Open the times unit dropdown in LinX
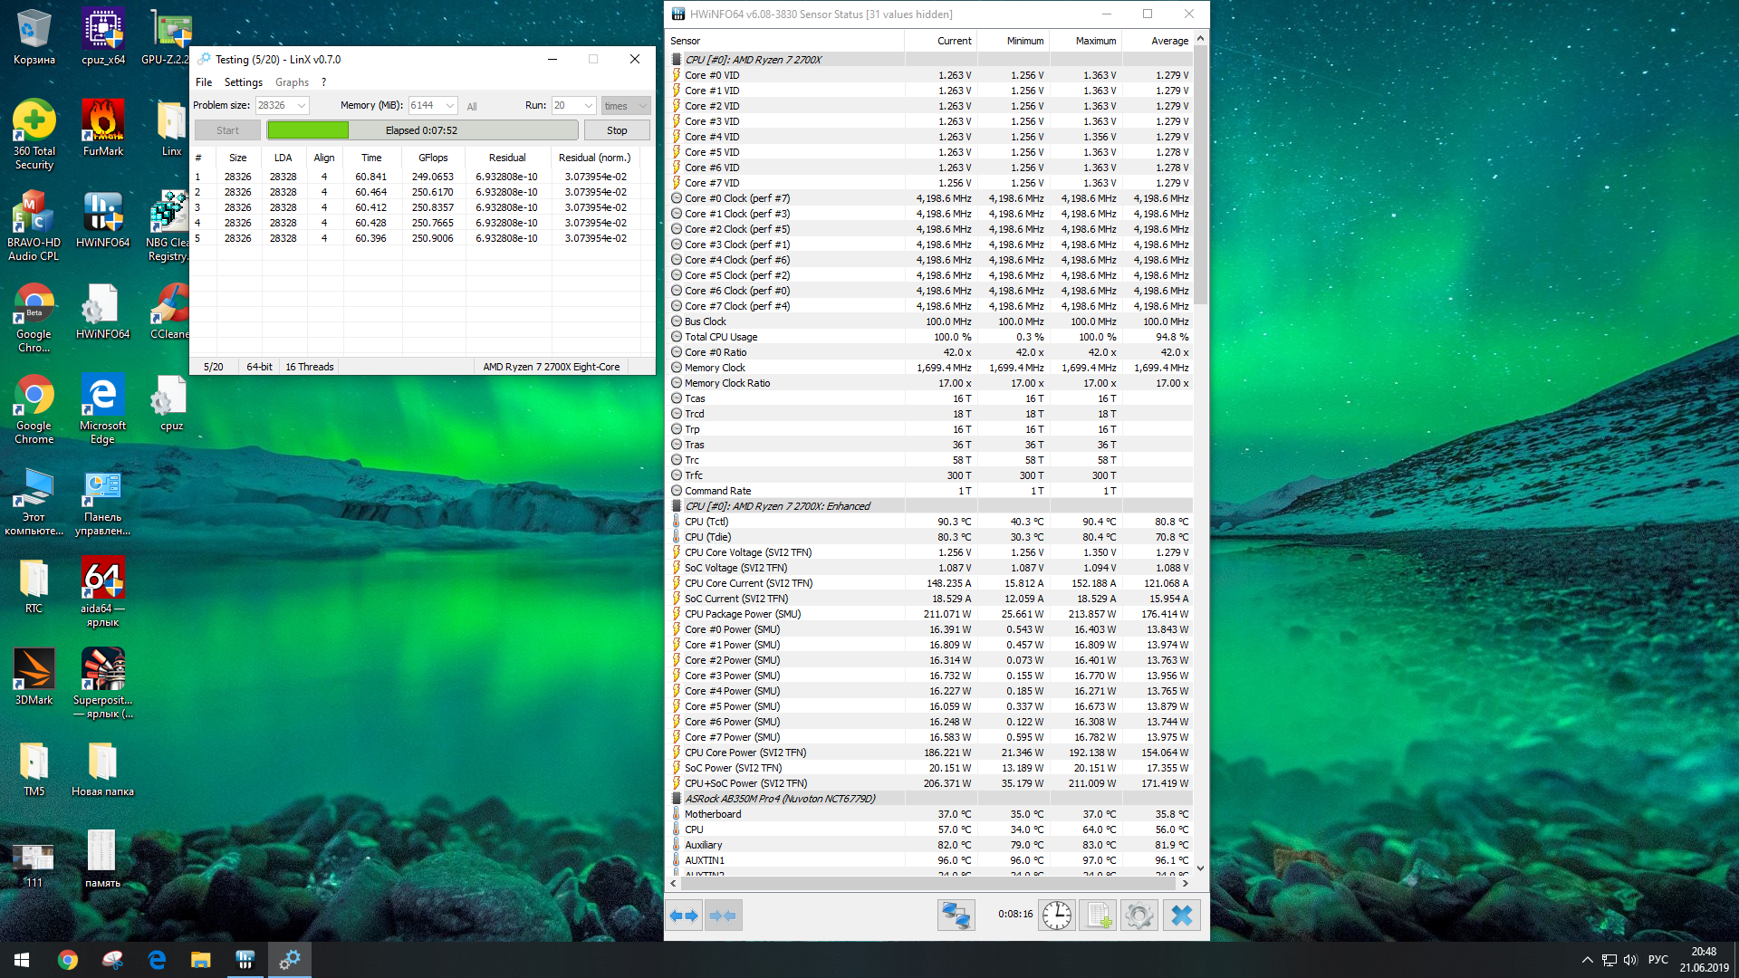The image size is (1739, 978). pyautogui.click(x=626, y=105)
